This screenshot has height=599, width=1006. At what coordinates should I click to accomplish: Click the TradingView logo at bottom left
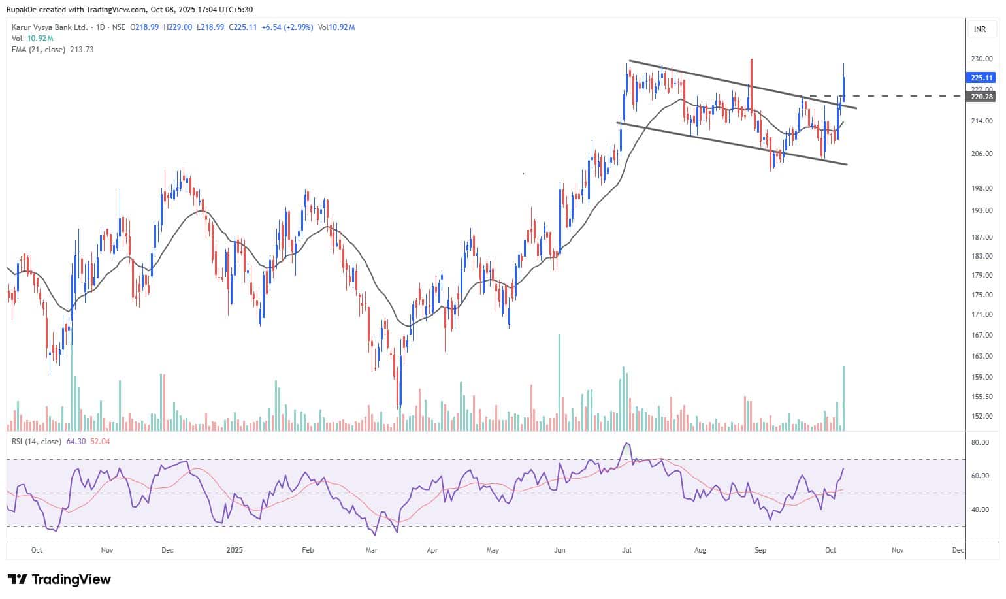click(x=59, y=579)
